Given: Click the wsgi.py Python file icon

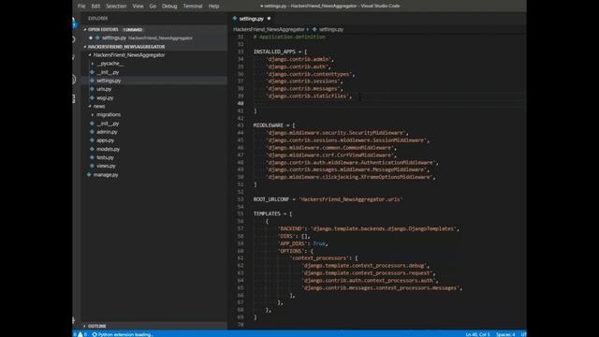Looking at the screenshot, I should pyautogui.click(x=92, y=97).
